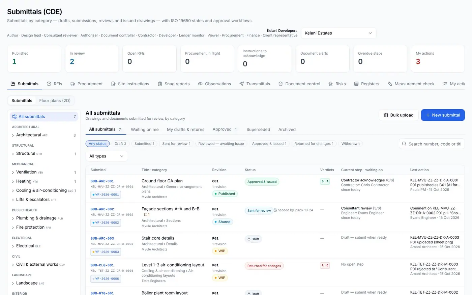Filter by Sent for review chip
Viewport: 472px width, 295px height.
tap(176, 144)
